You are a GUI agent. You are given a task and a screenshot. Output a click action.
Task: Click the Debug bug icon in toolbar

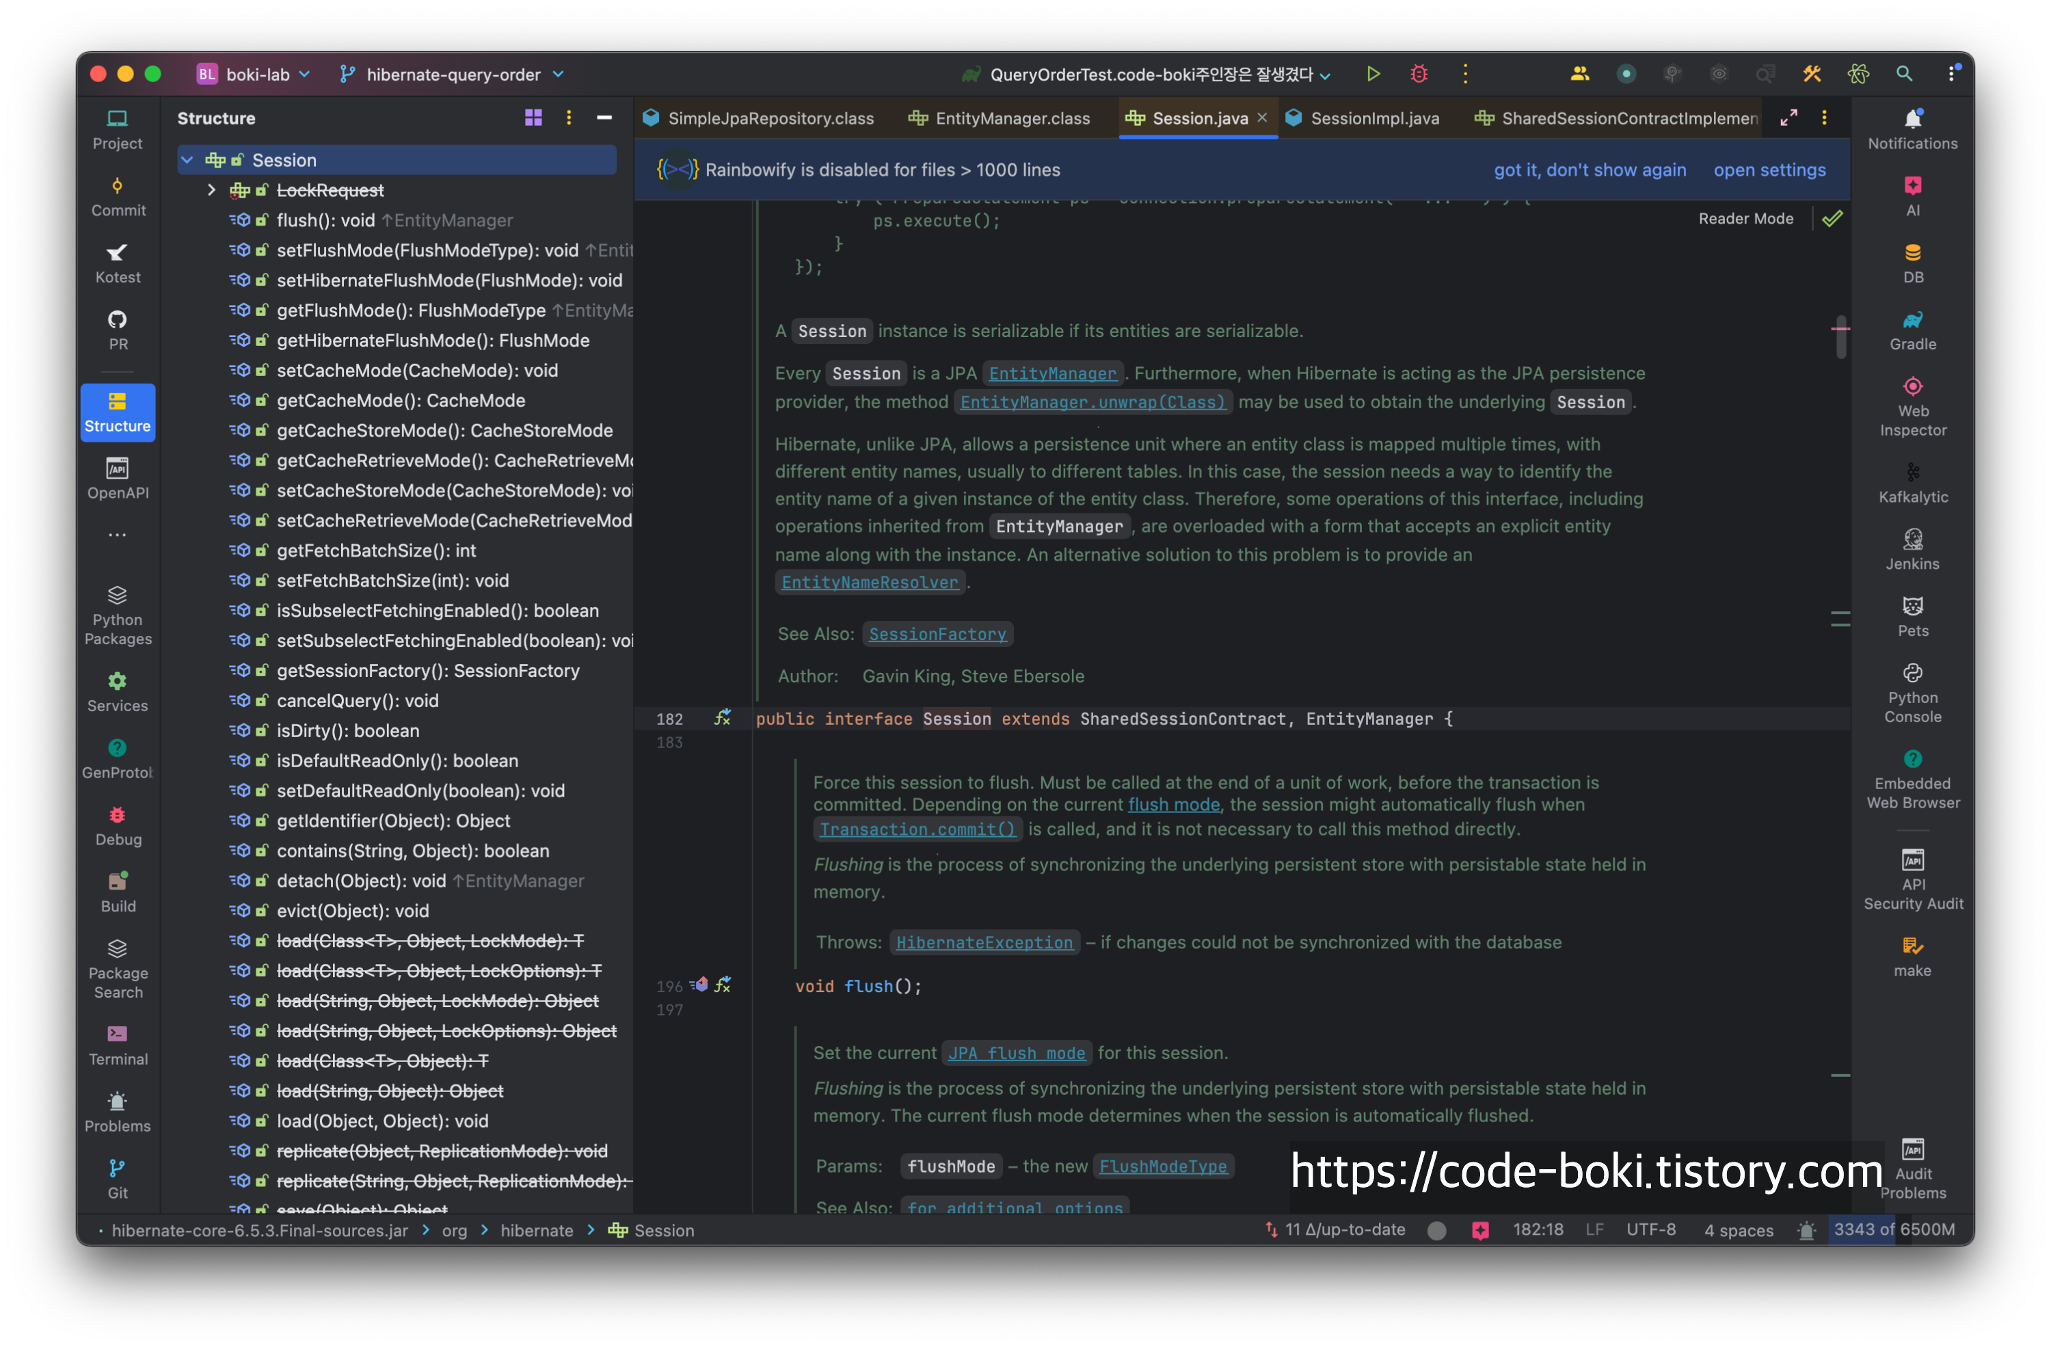[x=1419, y=74]
